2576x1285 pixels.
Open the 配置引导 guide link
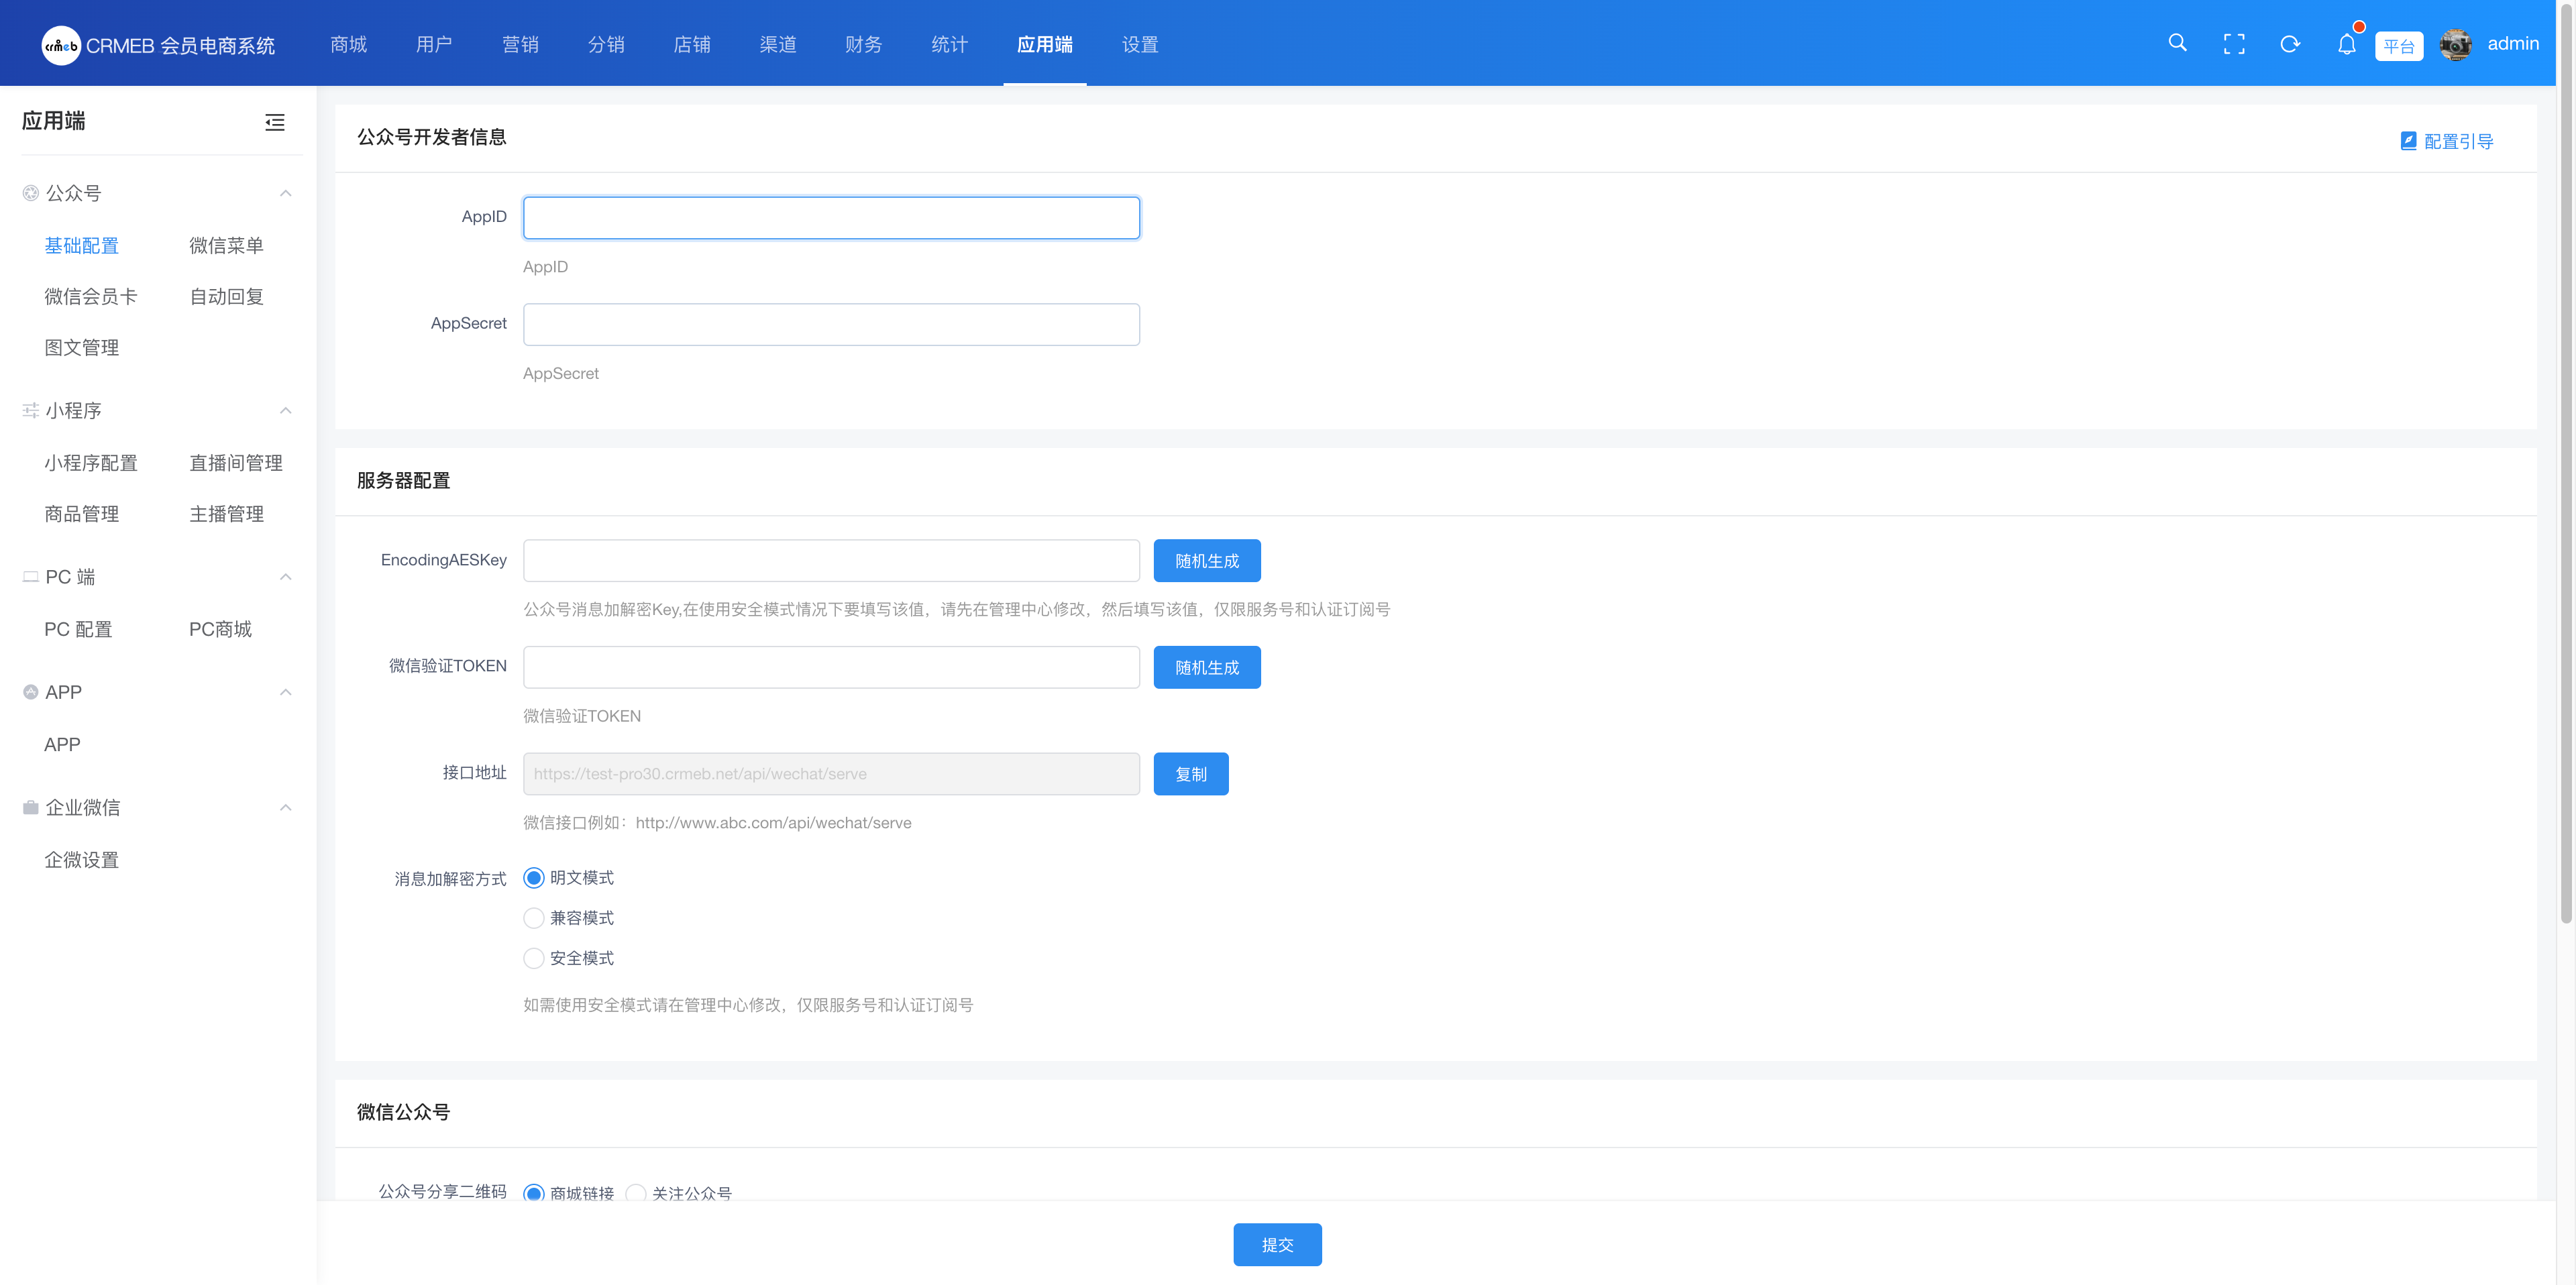[2447, 141]
